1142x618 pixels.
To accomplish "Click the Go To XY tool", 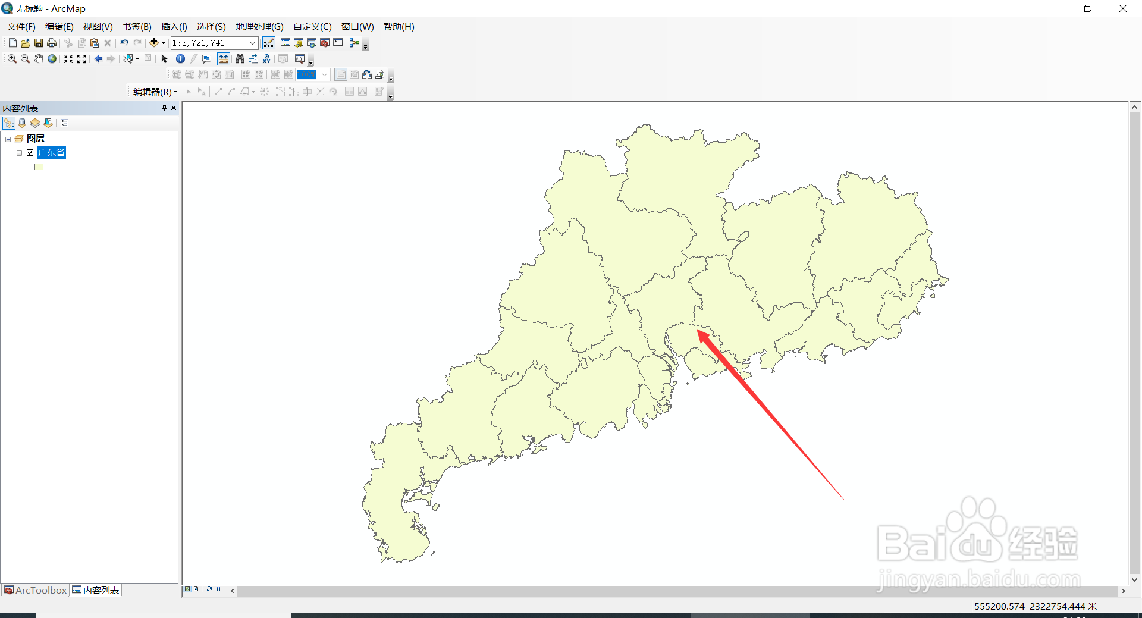I will pyautogui.click(x=266, y=58).
